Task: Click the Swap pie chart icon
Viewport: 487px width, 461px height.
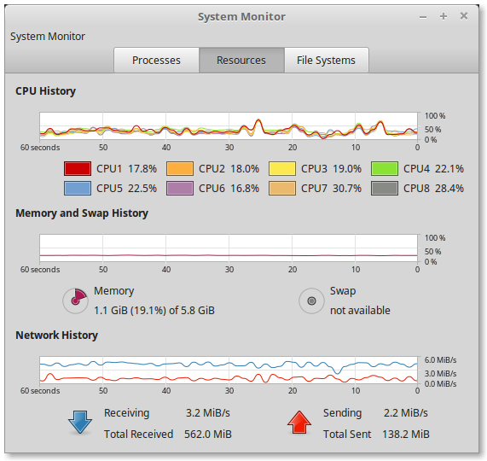Action: click(311, 301)
